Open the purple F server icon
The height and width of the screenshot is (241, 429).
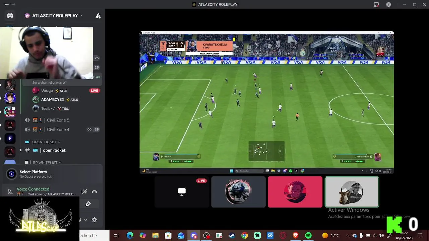10,139
